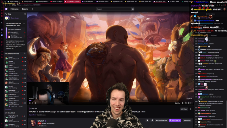Image resolution: width=227 pixels, height=128 pixels.
Task: Open loltyler1 in the followed channels list
Action: 15,70
